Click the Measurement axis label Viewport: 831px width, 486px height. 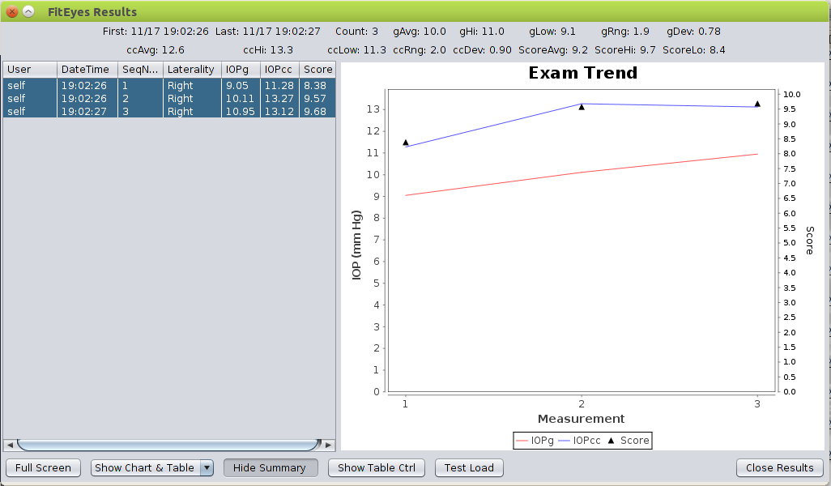tap(582, 419)
